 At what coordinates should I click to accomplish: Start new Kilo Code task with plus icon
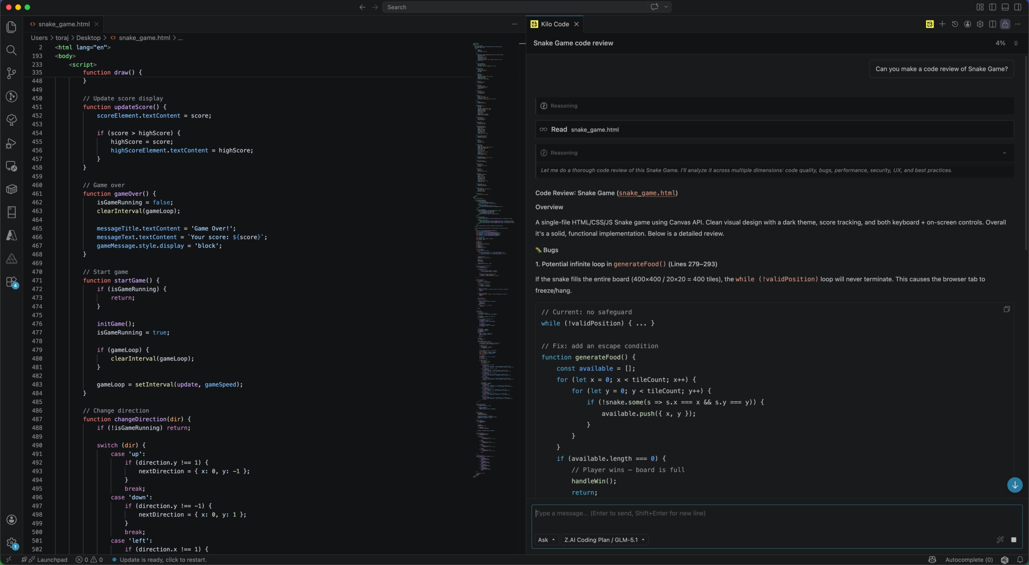click(x=942, y=24)
